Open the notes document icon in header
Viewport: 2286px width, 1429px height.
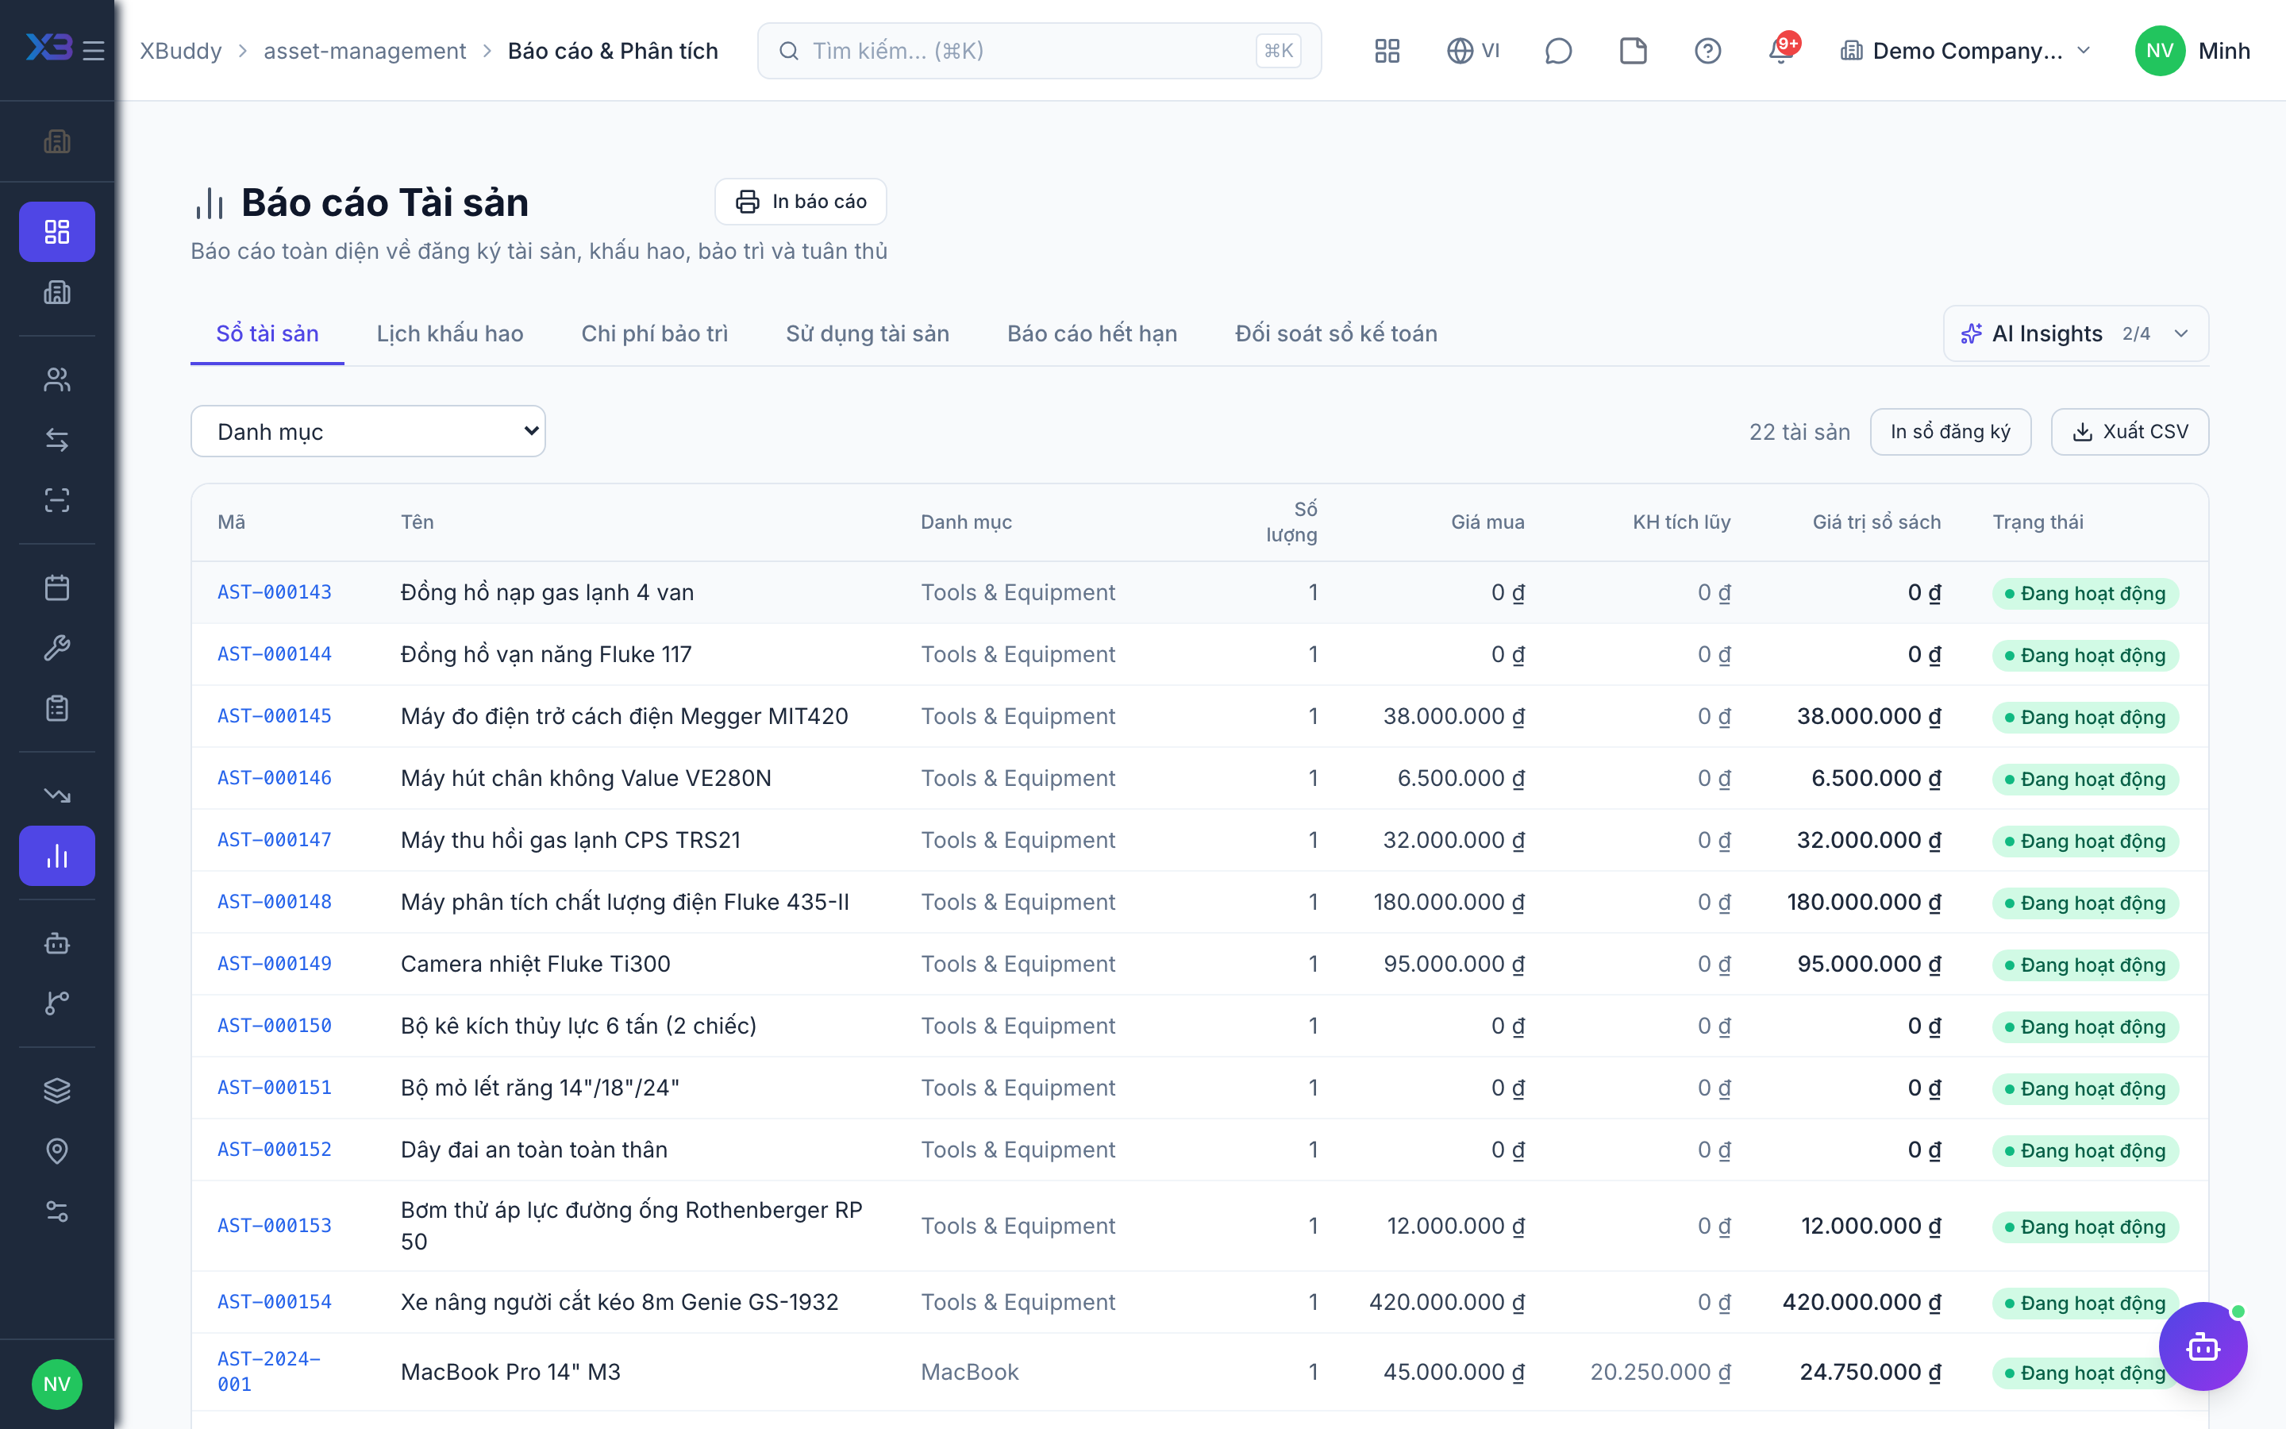1634,51
